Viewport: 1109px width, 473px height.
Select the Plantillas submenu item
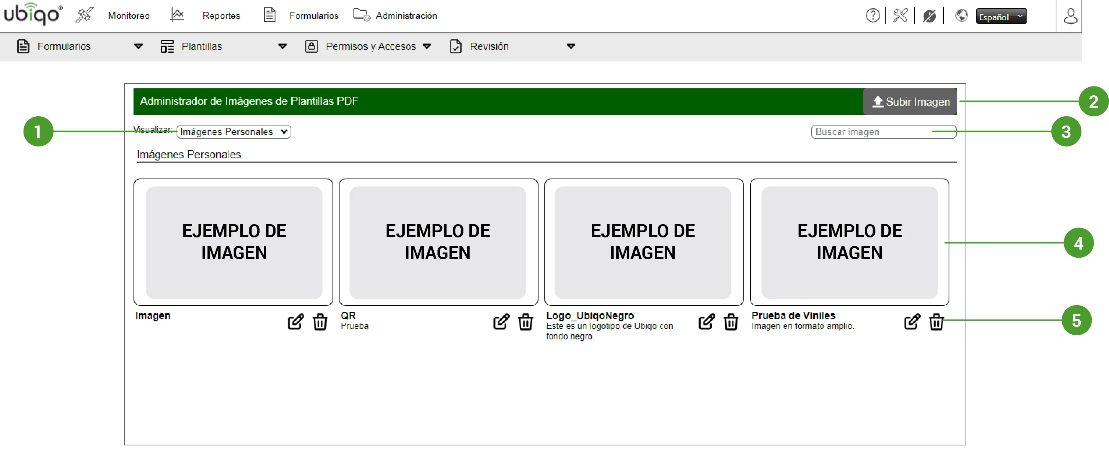click(x=202, y=46)
